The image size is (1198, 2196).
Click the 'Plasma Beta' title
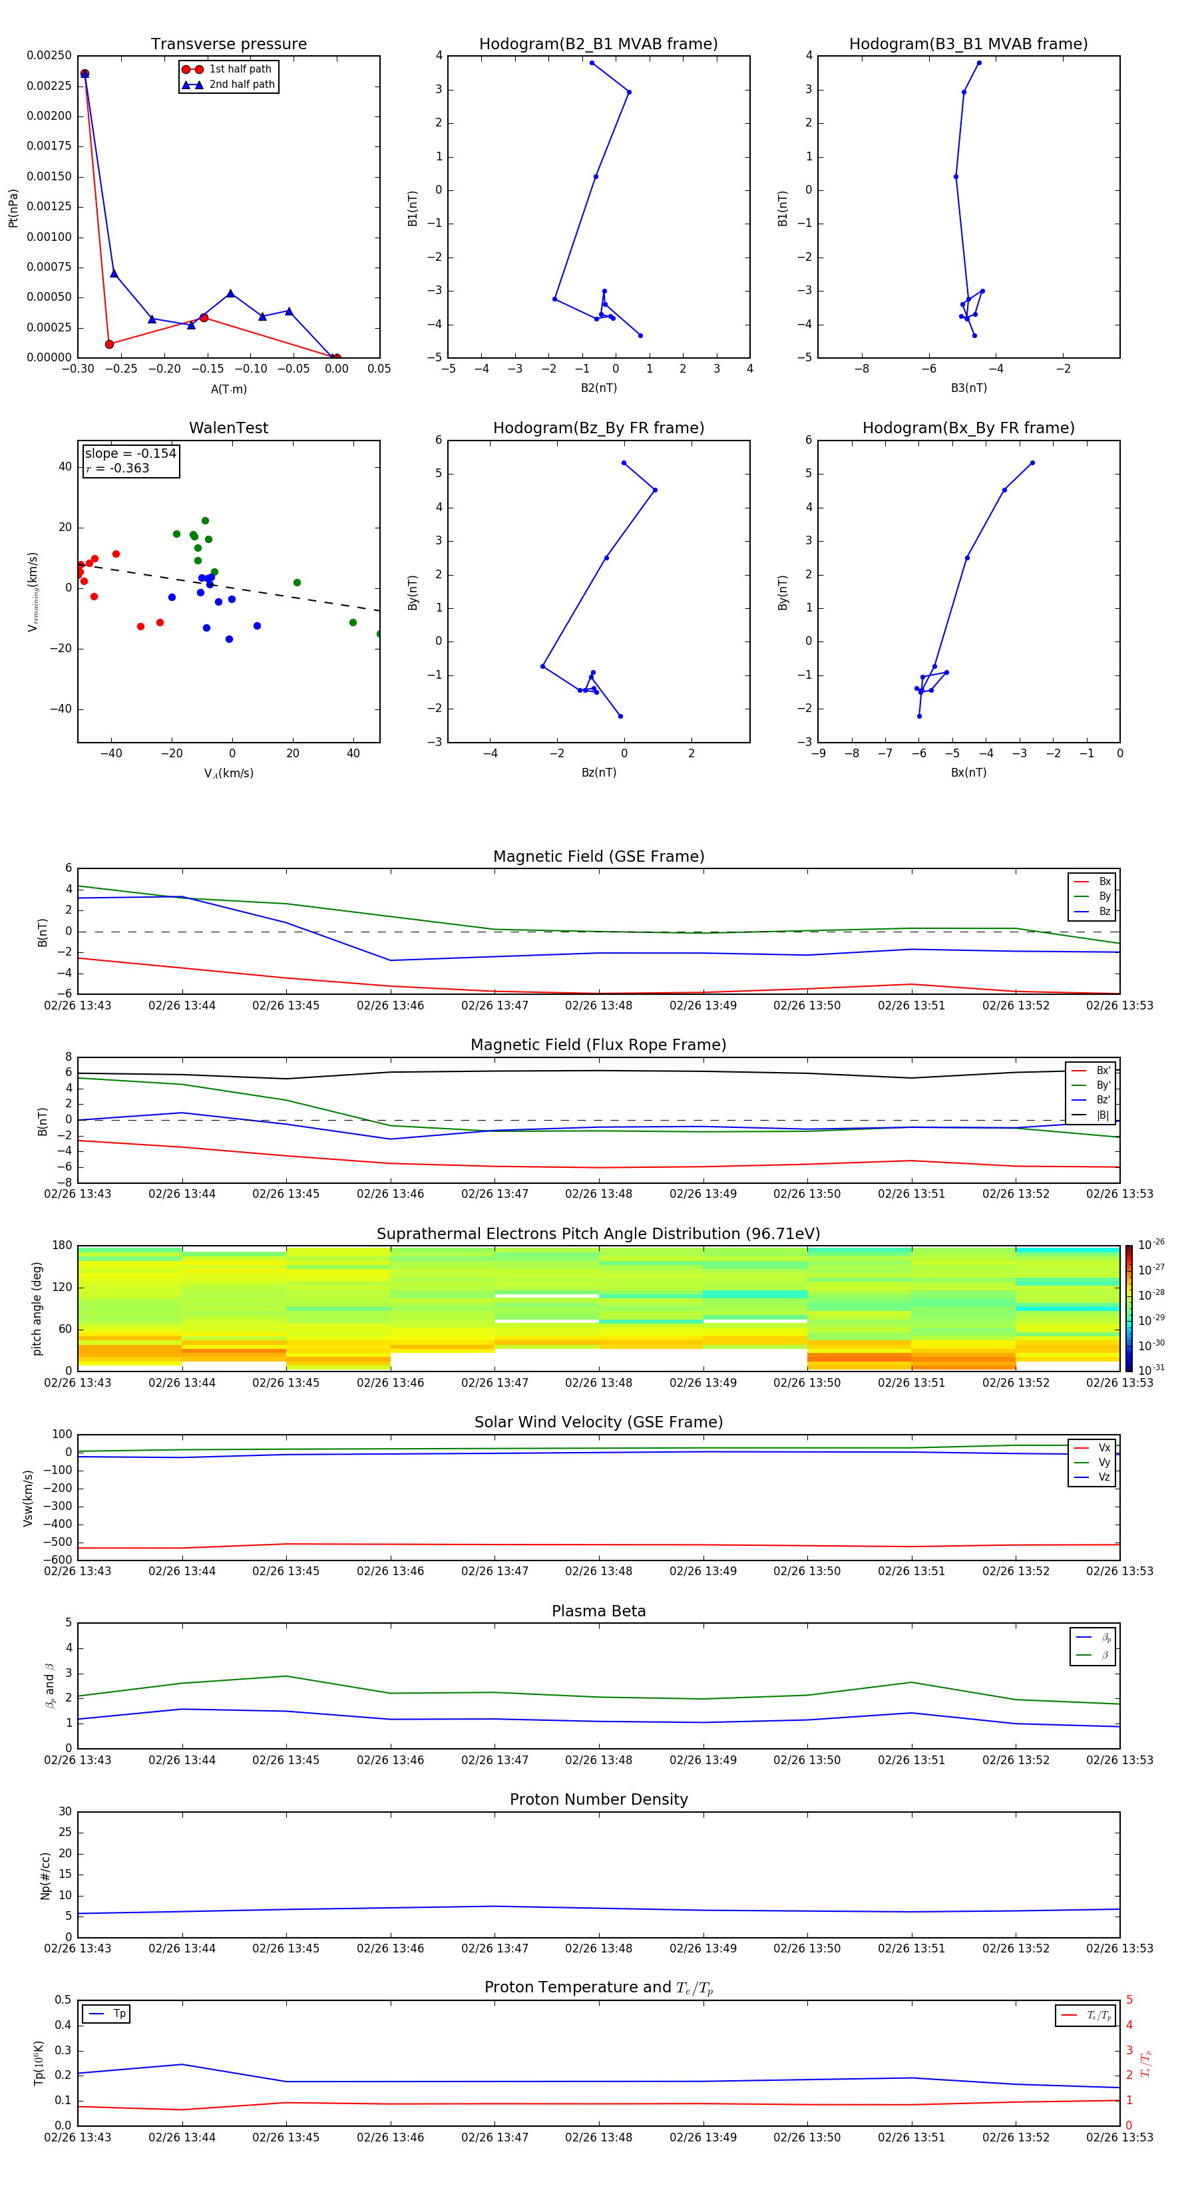point(598,1612)
